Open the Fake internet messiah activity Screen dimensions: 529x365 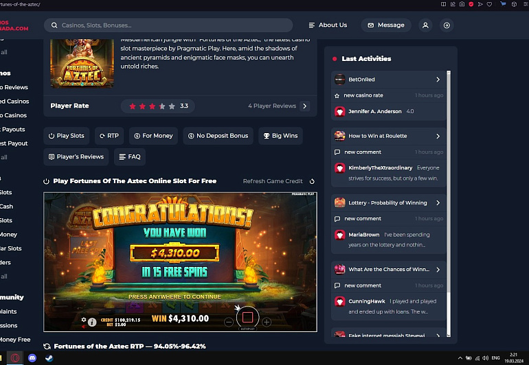pos(389,333)
